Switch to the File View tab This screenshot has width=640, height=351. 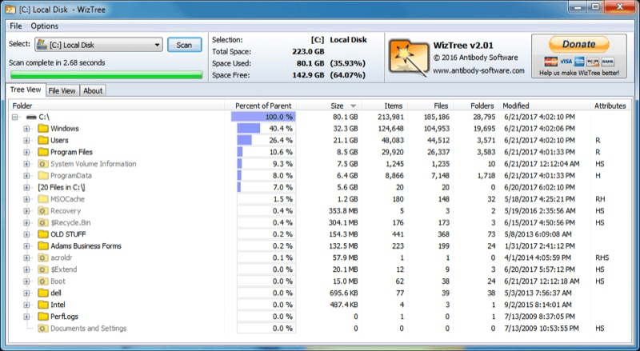tap(62, 90)
